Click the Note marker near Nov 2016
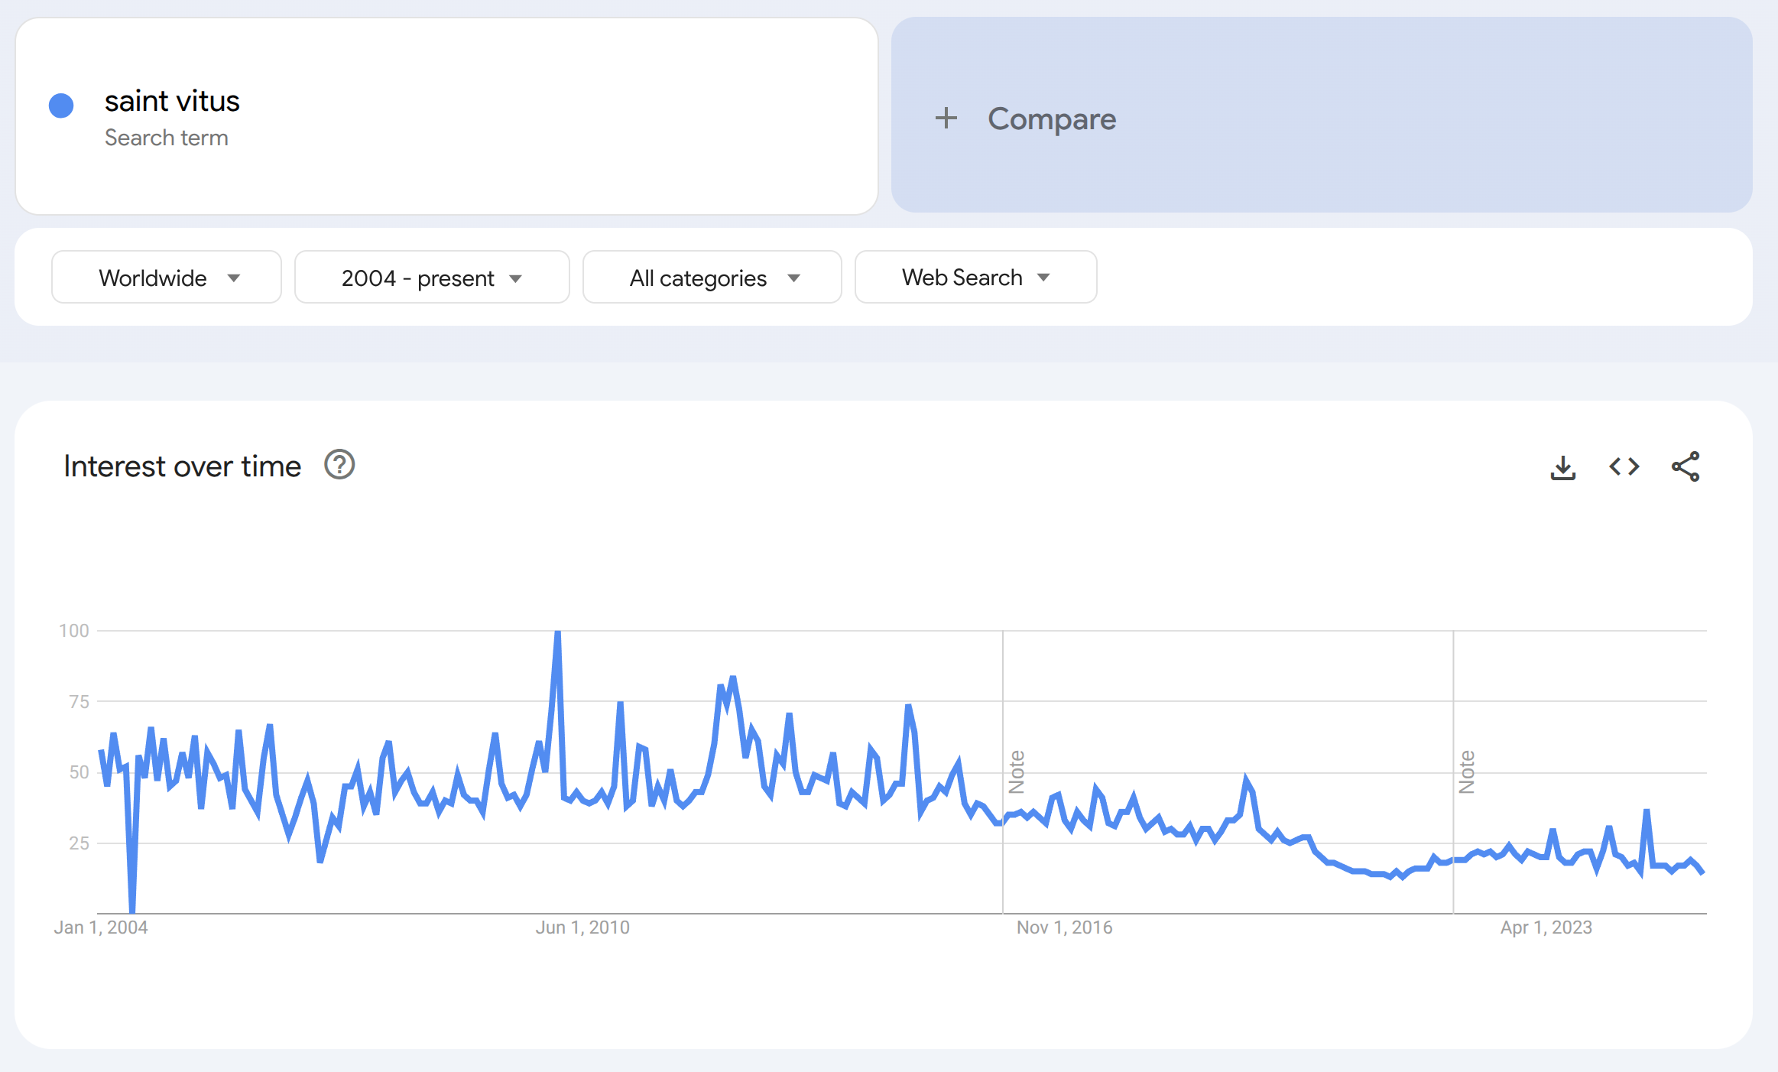Image resolution: width=1778 pixels, height=1072 pixels. coord(1017,772)
